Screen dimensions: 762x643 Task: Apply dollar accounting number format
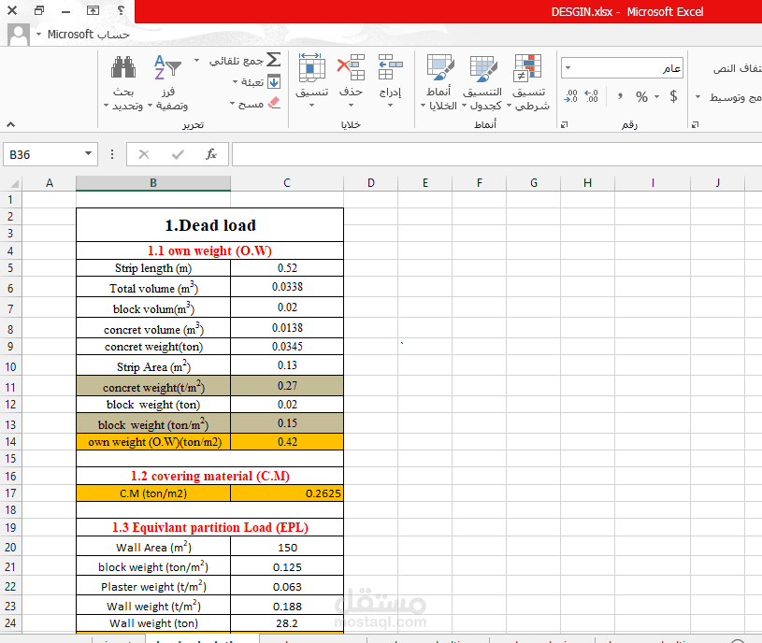point(673,96)
